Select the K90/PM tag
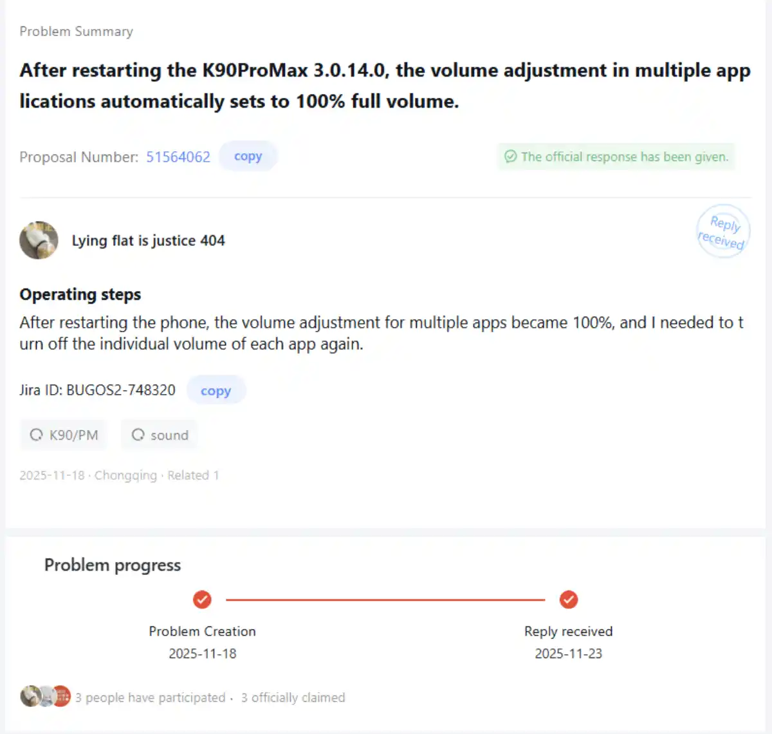Viewport: 772px width, 734px height. click(64, 435)
